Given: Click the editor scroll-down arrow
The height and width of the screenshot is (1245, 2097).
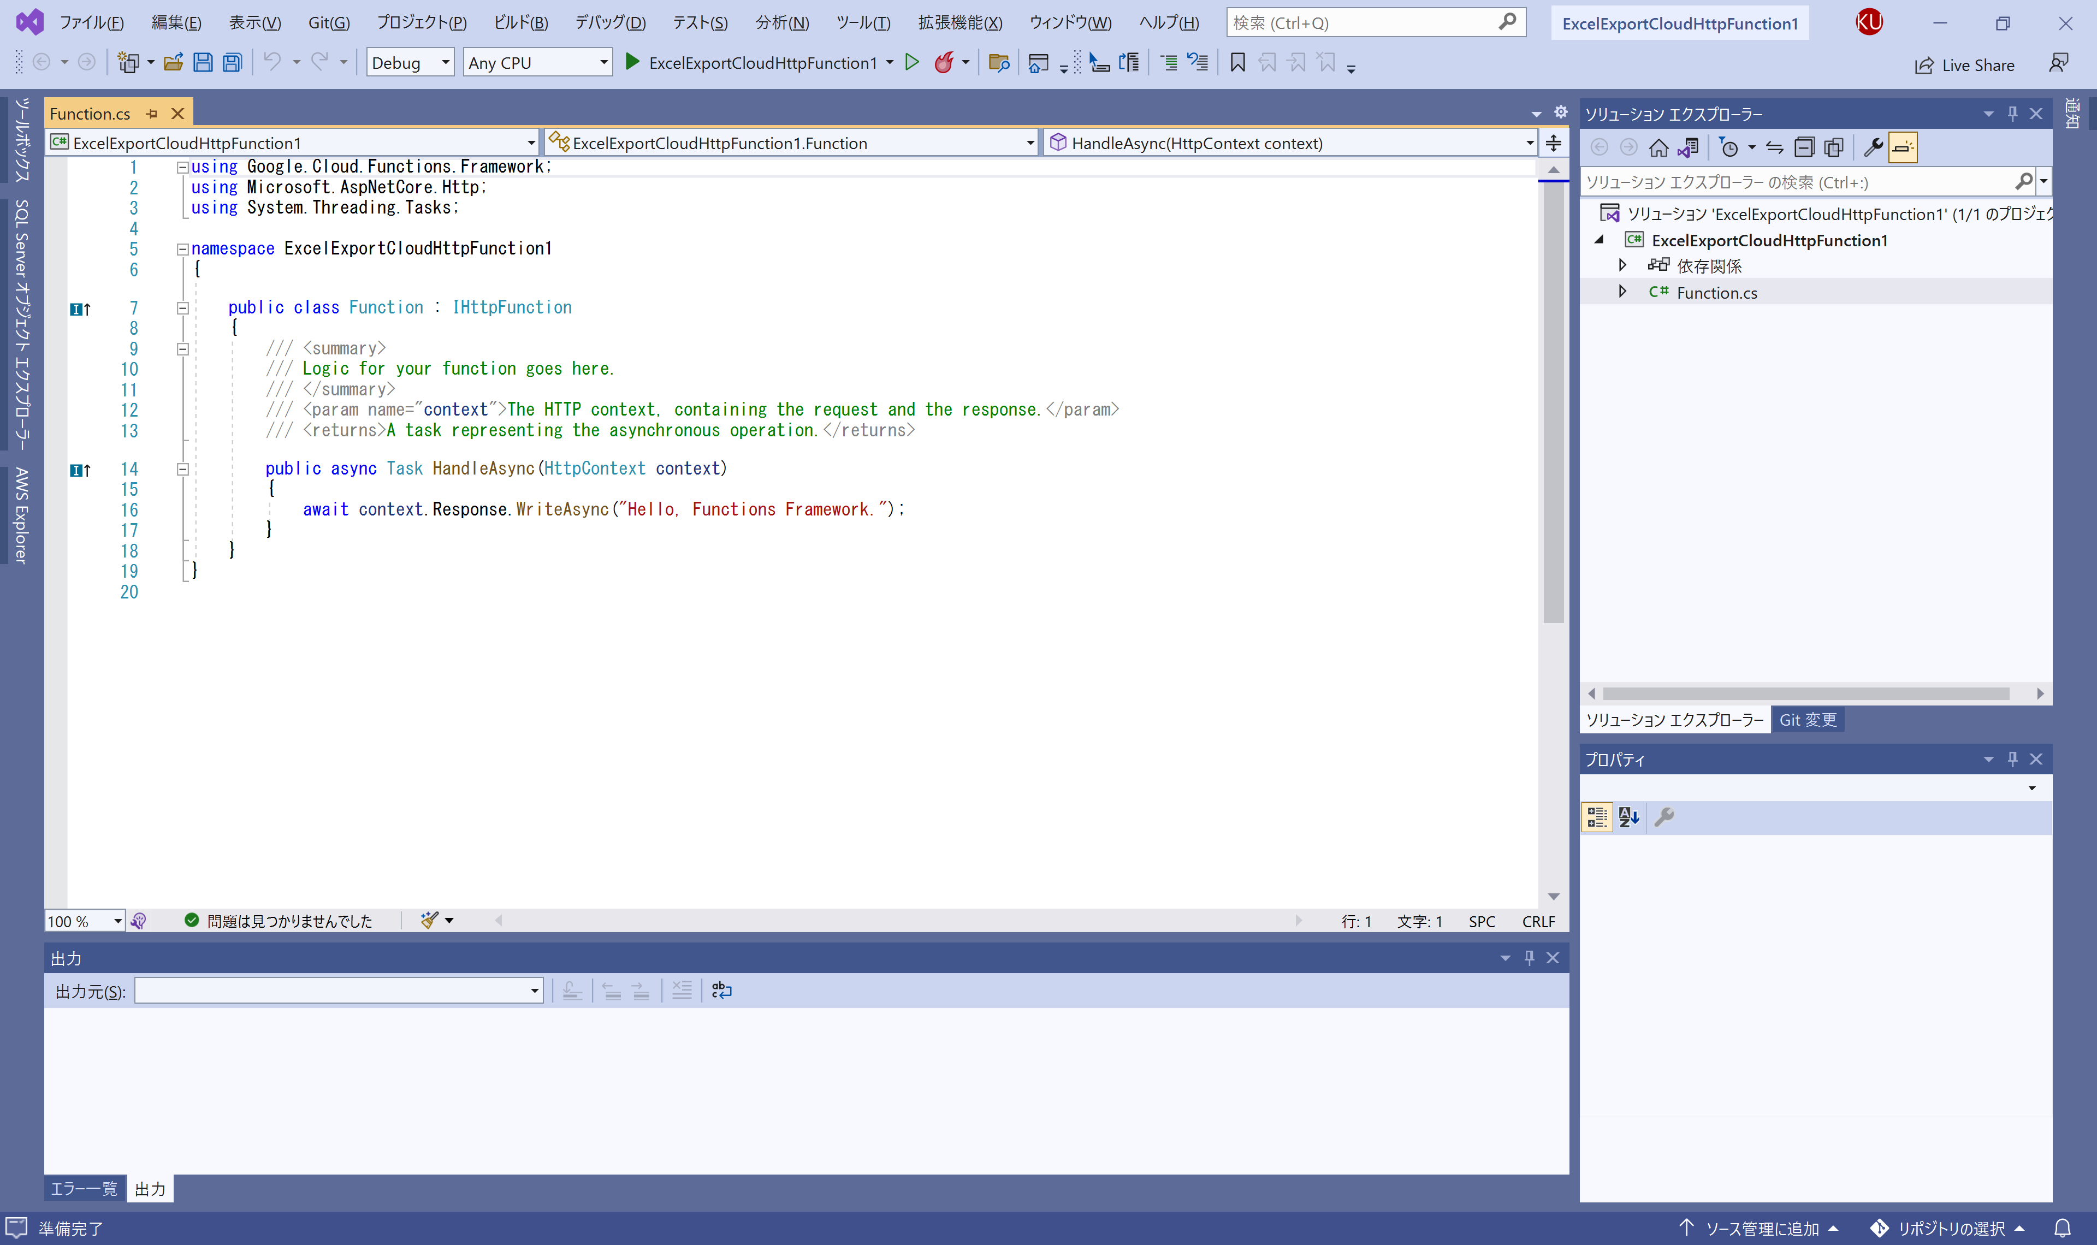Looking at the screenshot, I should click(x=1554, y=897).
